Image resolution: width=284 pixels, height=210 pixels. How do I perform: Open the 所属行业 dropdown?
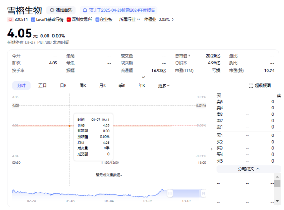click(129, 20)
